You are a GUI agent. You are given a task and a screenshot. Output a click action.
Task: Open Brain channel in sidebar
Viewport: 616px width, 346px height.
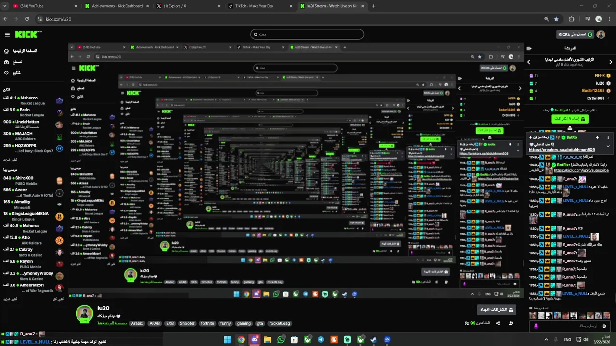point(33,112)
